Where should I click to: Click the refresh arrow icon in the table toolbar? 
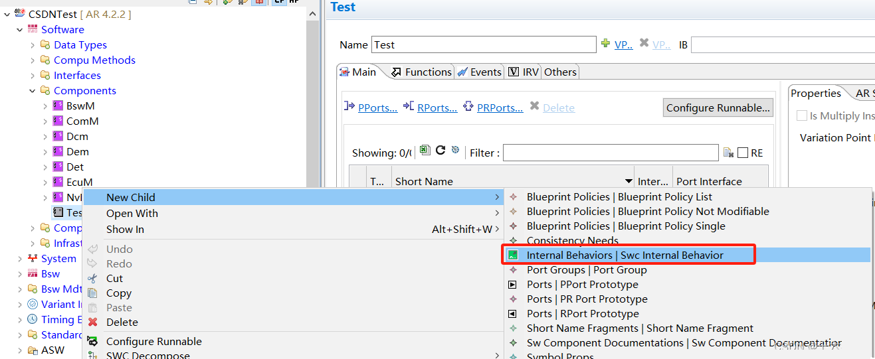pyautogui.click(x=440, y=151)
